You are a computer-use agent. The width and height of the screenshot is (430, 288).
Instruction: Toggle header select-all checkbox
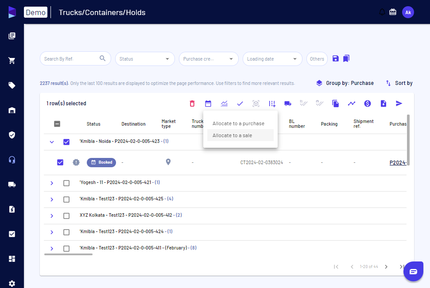[x=57, y=124]
